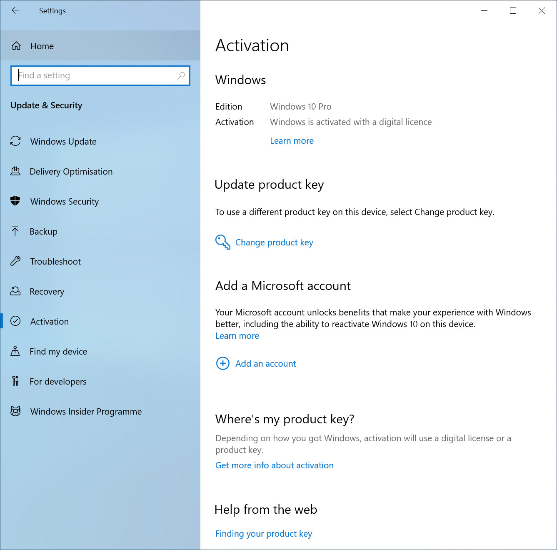Click the Home house icon
The width and height of the screenshot is (557, 550).
16,46
